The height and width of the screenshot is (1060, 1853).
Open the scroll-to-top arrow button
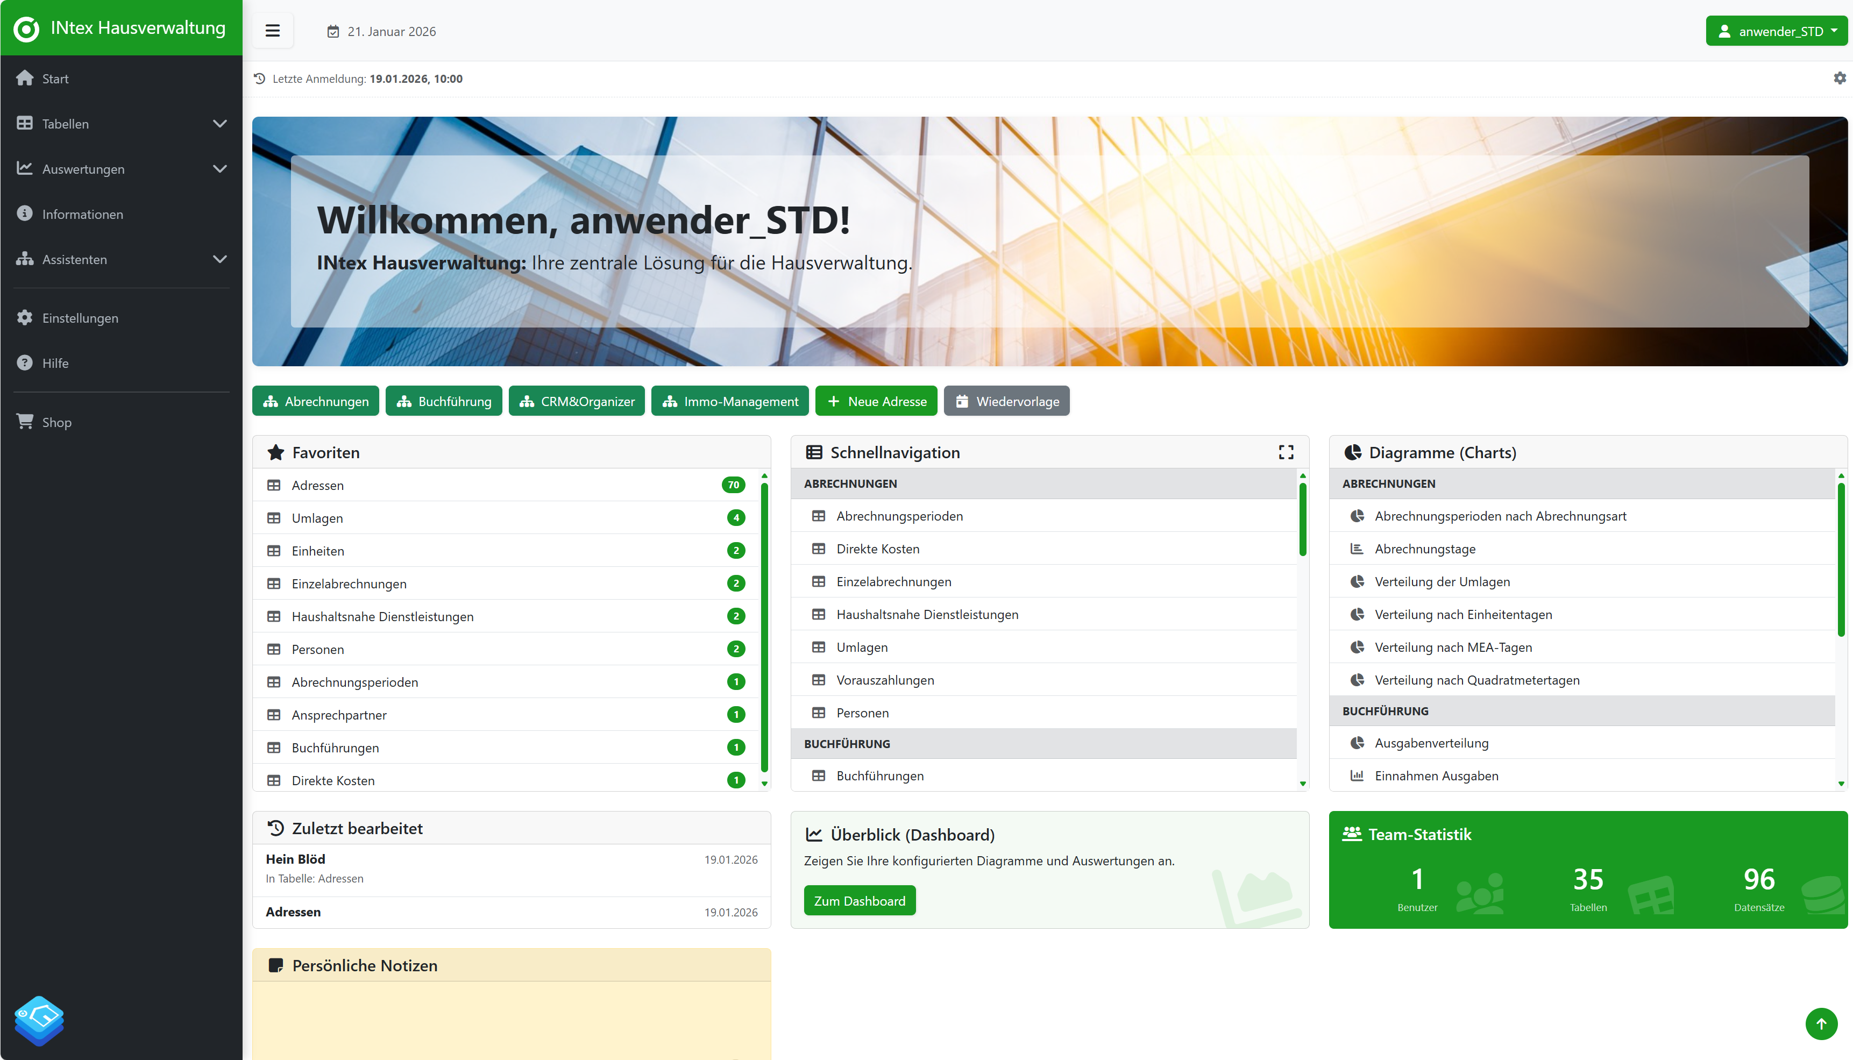point(1822,1023)
